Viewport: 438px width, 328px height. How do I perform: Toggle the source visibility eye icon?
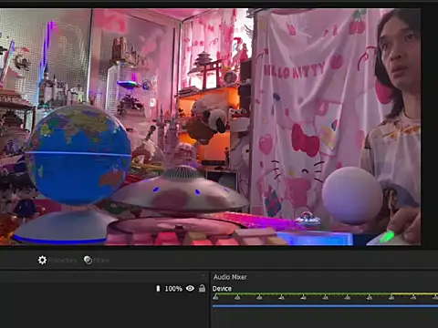tap(190, 288)
